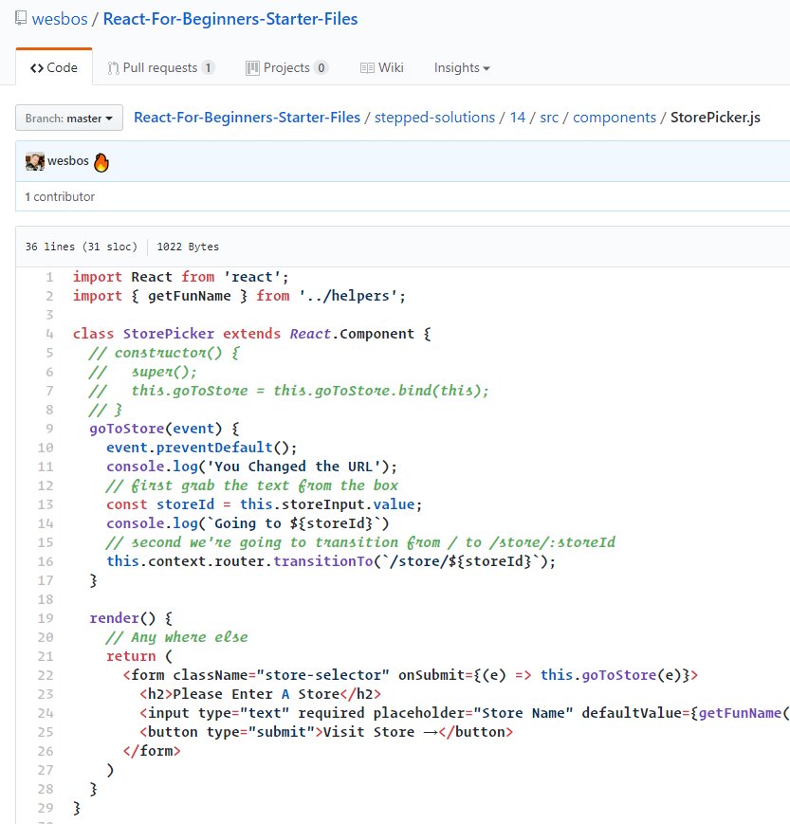Click the pull request icon
Viewport: 790px width, 824px height.
[113, 68]
